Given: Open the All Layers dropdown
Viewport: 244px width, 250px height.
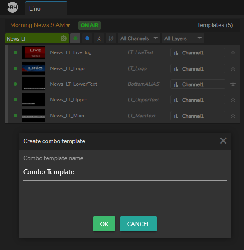Looking at the screenshot, I should tap(183, 38).
